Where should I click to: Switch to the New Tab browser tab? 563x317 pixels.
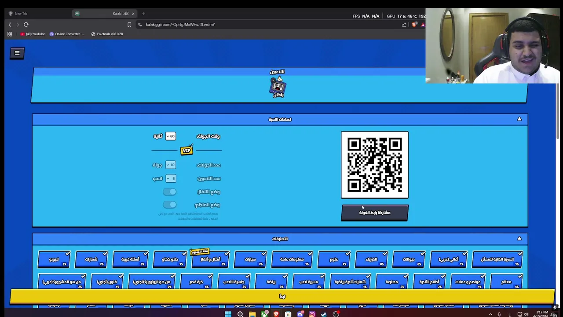click(x=37, y=14)
